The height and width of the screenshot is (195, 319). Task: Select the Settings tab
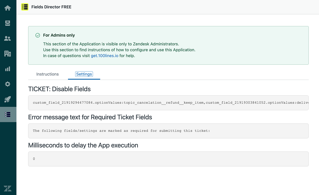(x=84, y=74)
